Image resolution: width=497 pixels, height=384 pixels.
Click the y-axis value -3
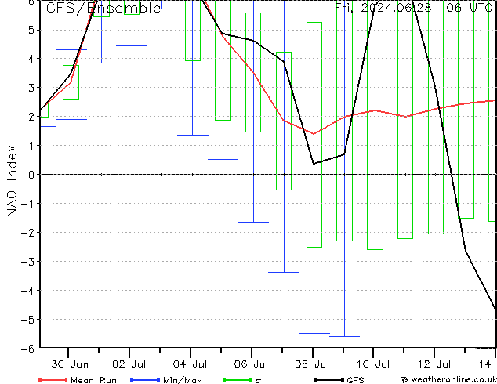click(x=27, y=262)
